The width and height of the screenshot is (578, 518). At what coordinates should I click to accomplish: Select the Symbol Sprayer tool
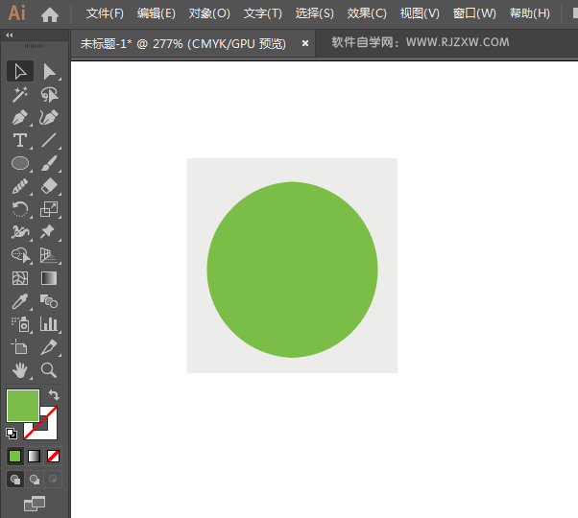tap(20, 324)
